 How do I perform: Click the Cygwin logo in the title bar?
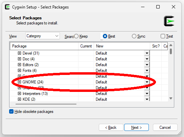click(x=7, y=7)
